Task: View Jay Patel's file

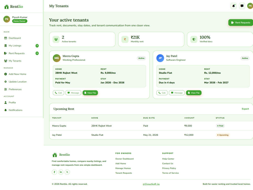Action: tap(194, 93)
